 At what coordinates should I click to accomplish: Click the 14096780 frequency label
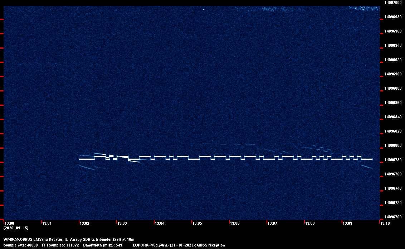click(x=393, y=160)
